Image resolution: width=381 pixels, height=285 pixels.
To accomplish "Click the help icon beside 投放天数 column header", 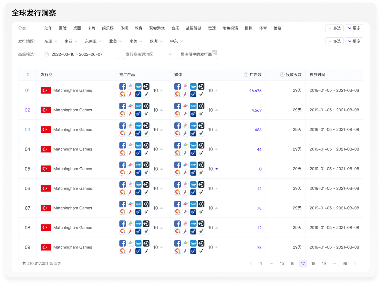I will coord(282,74).
